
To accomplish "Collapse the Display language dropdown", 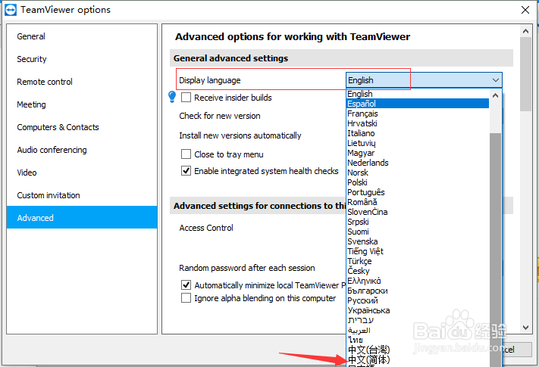I will pyautogui.click(x=495, y=80).
